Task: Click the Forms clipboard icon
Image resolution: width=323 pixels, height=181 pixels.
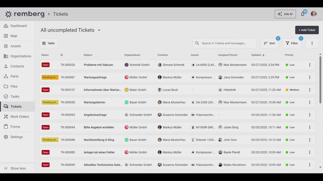Action: click(x=6, y=127)
